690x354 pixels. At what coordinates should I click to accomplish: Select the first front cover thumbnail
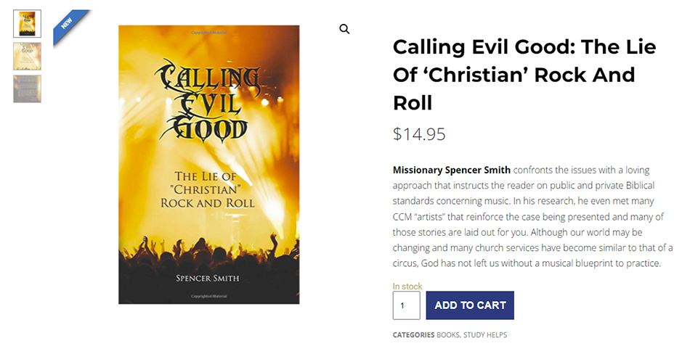[x=28, y=24]
